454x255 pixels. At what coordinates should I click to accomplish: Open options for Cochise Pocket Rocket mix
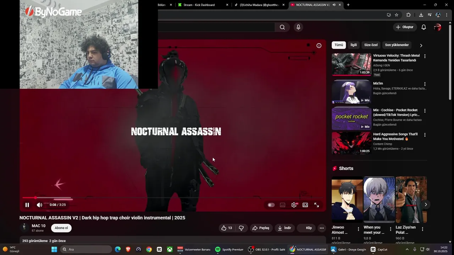(425, 111)
